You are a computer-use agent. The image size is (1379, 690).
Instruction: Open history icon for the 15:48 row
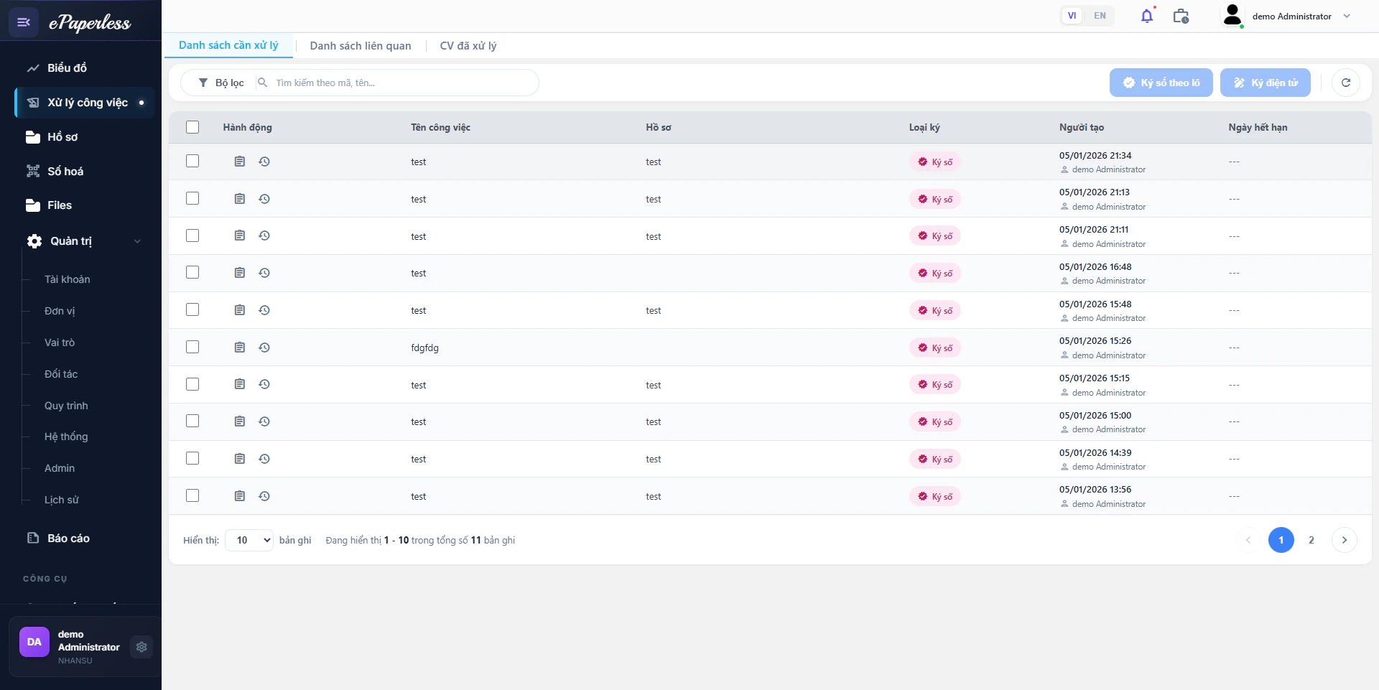264,310
